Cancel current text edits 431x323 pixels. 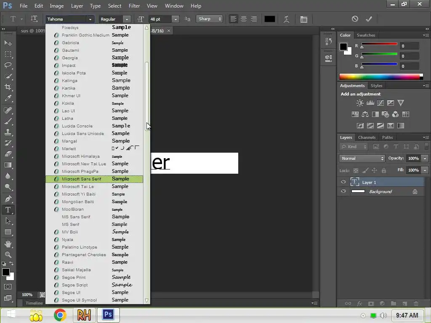[355, 19]
